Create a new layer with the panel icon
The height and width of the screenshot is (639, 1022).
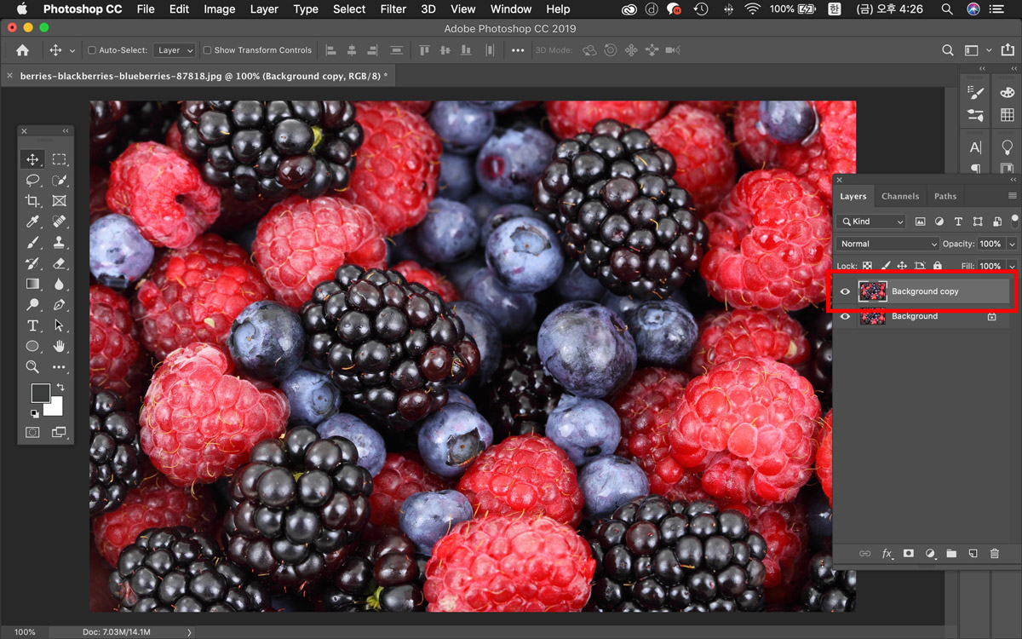973,554
